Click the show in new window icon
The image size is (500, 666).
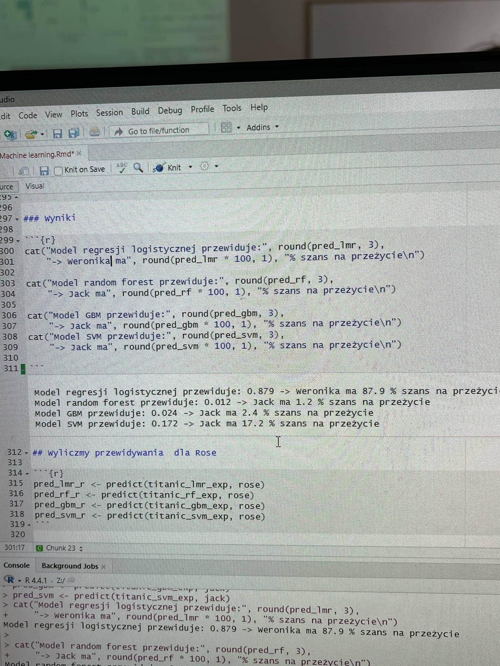(x=24, y=171)
